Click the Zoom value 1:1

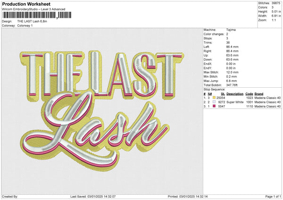[274, 20]
